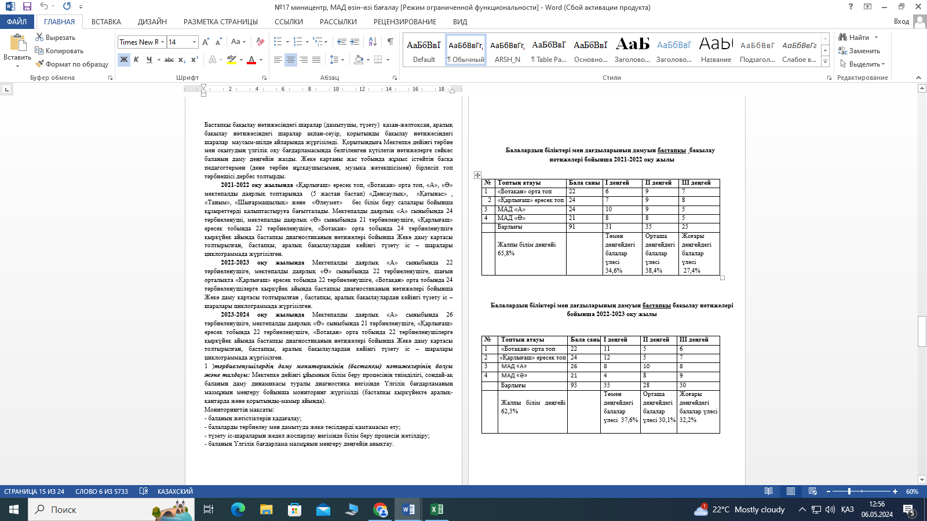
Task: Click the Format Painter (Формат по образцу) brush
Action: 39,64
